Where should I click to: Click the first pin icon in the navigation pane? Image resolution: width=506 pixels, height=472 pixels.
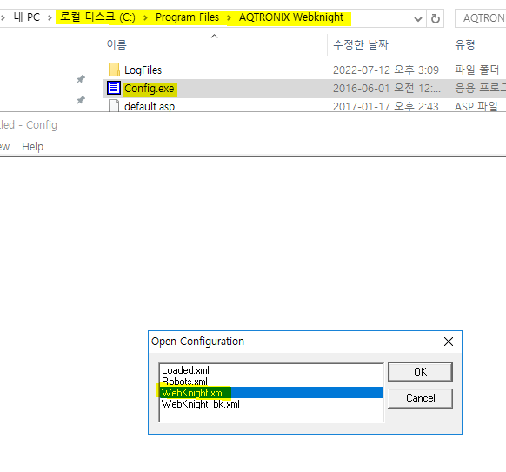80,79
